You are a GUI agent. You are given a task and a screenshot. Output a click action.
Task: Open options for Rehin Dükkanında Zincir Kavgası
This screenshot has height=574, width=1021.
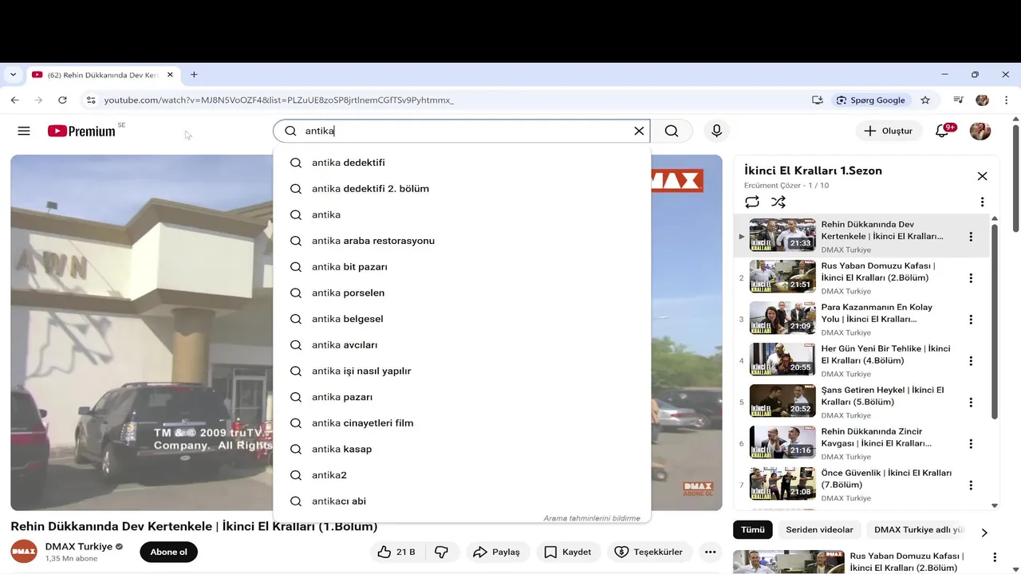coord(971,444)
